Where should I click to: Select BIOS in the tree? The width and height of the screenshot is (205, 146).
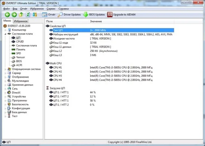19,61
